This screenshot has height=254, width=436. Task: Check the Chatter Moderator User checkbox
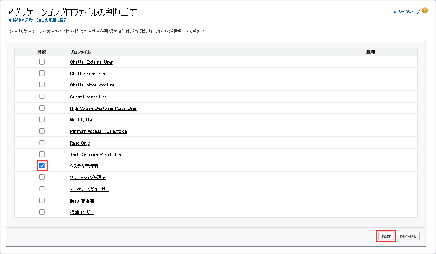(x=42, y=85)
